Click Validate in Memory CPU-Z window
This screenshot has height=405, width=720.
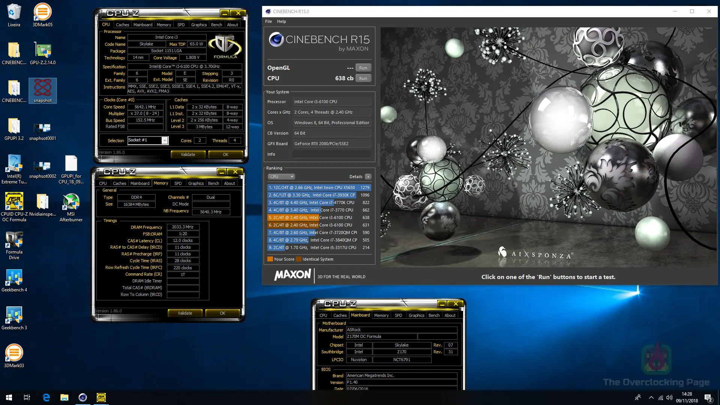(x=185, y=313)
